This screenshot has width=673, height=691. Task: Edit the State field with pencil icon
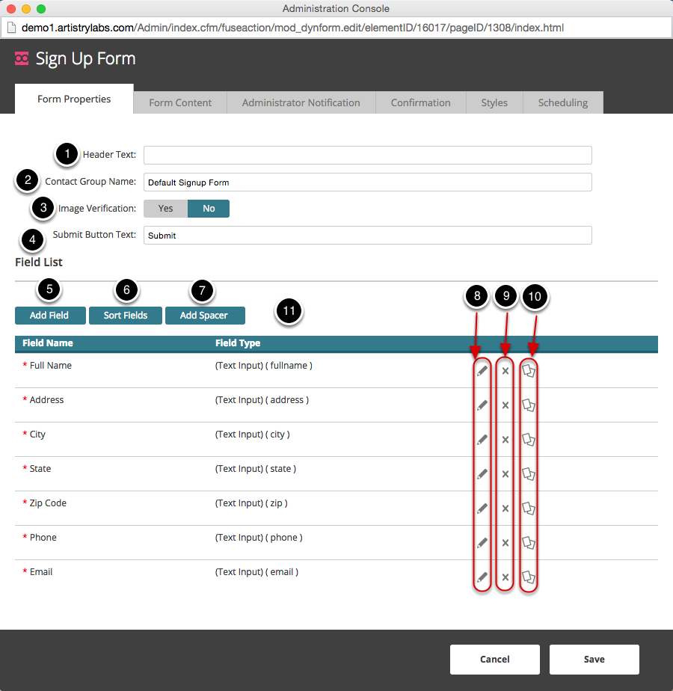pyautogui.click(x=482, y=473)
